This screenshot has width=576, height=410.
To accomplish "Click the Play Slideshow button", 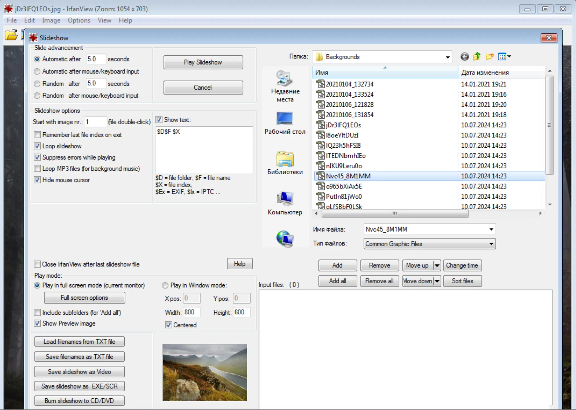I will (x=203, y=62).
